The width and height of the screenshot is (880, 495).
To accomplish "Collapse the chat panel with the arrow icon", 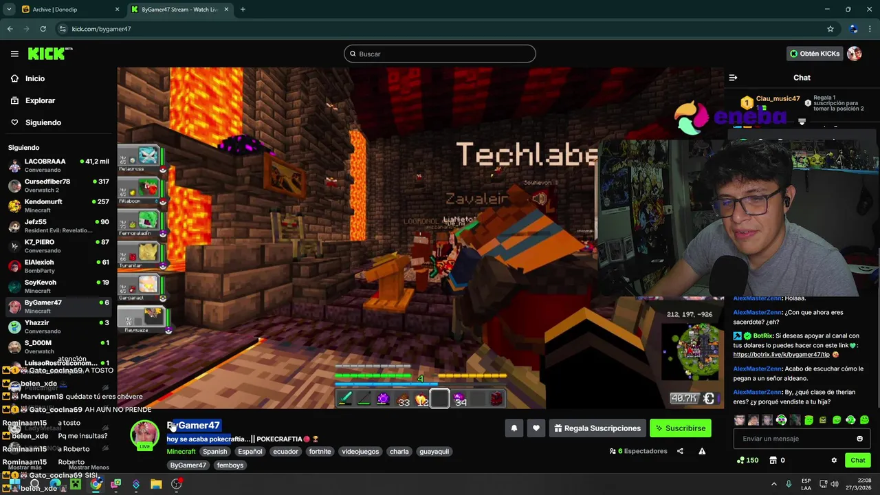I will (x=733, y=78).
